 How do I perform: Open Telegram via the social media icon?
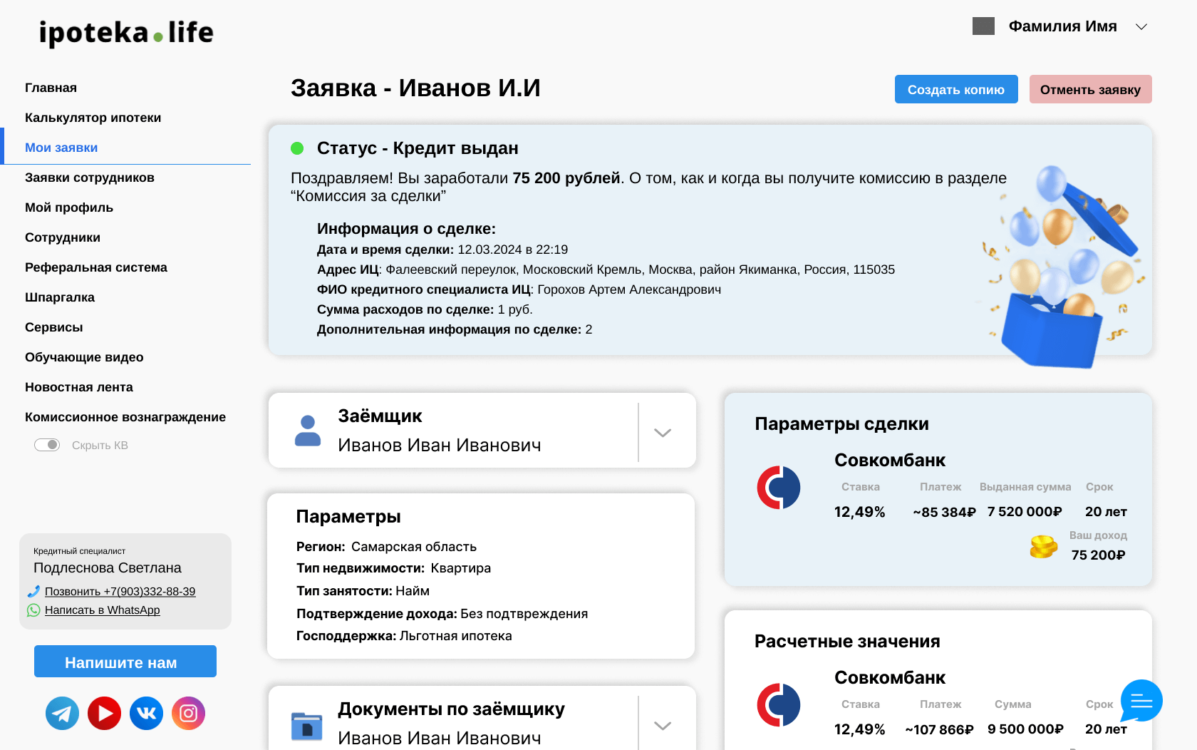(63, 713)
